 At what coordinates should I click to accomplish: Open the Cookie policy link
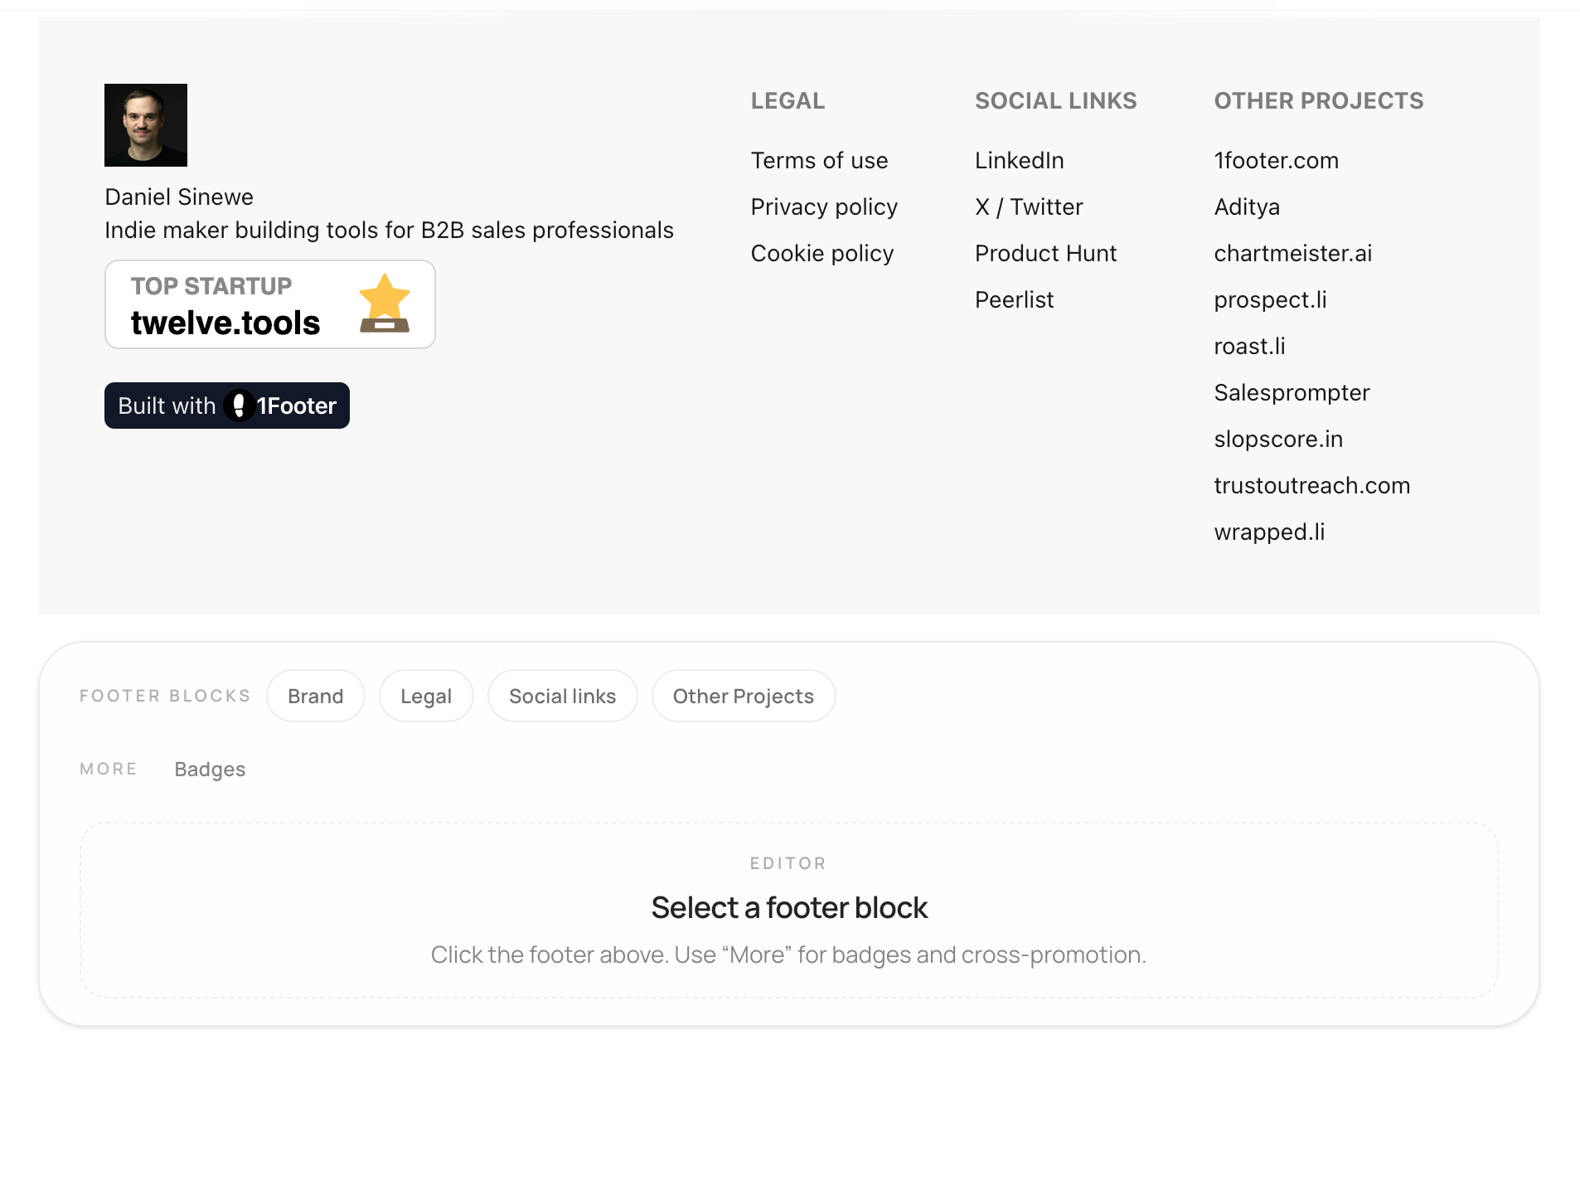coord(822,254)
